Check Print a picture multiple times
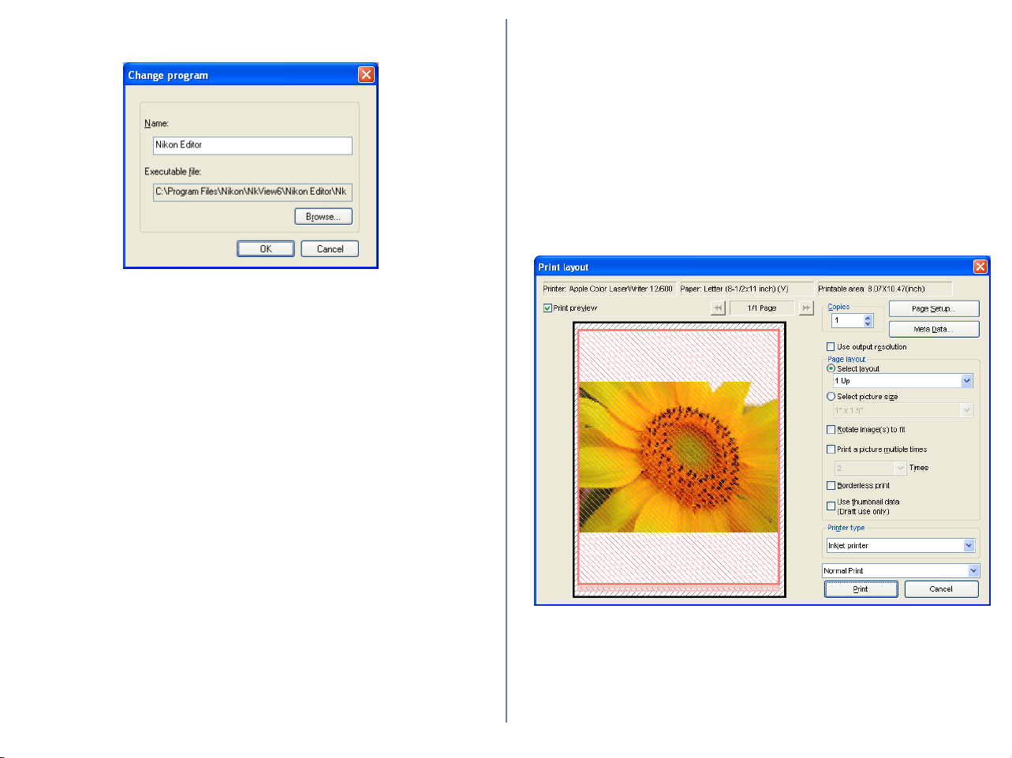The width and height of the screenshot is (1012, 758). click(x=831, y=450)
